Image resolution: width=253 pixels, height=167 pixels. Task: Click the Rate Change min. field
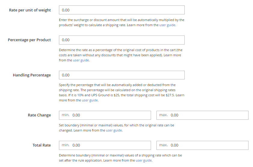(x=105, y=115)
